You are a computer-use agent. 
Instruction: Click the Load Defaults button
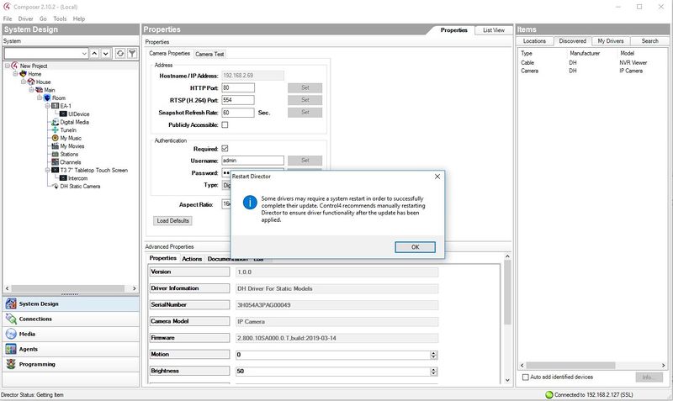pyautogui.click(x=172, y=221)
